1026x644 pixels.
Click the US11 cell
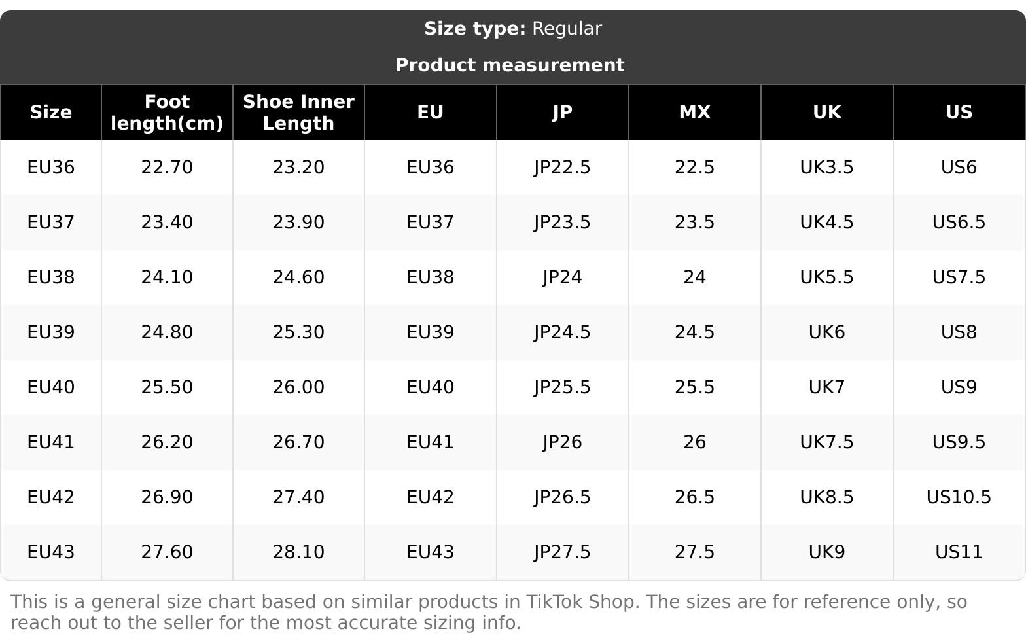(959, 552)
